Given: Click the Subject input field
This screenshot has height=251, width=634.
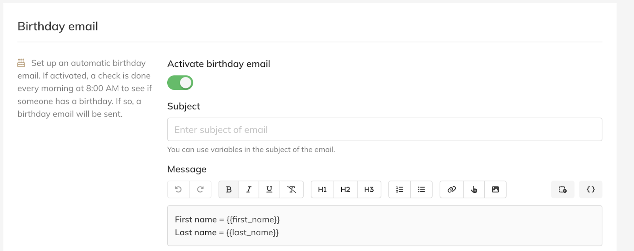Looking at the screenshot, I should coord(384,130).
